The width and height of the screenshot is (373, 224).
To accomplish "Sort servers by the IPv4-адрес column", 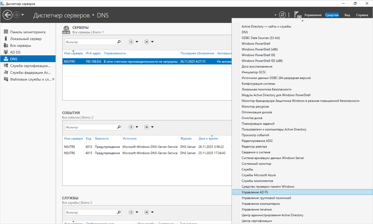I will [x=93, y=53].
